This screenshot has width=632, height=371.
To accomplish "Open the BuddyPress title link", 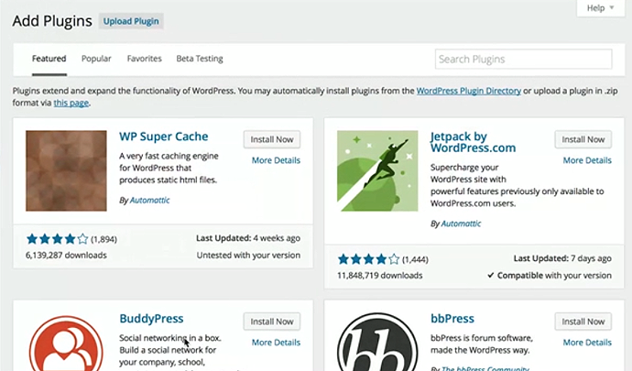I will click(x=151, y=319).
